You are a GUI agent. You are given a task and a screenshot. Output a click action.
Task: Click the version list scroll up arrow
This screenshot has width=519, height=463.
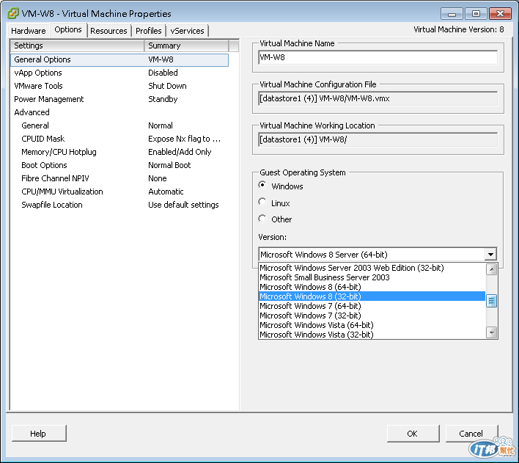492,269
